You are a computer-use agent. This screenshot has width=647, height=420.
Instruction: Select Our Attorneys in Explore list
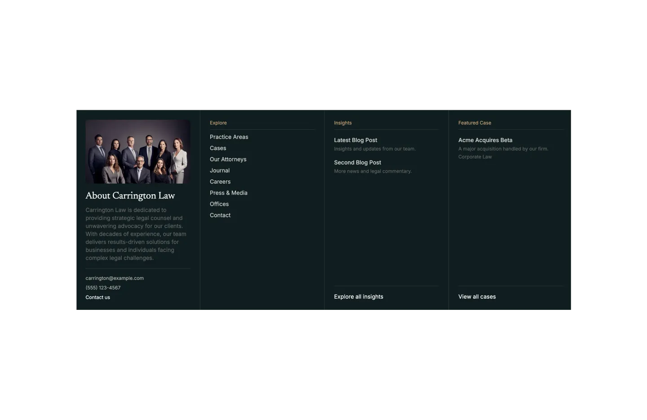(x=228, y=160)
